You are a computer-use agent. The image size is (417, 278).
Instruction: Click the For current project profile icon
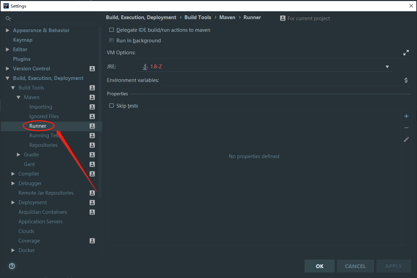(x=282, y=18)
